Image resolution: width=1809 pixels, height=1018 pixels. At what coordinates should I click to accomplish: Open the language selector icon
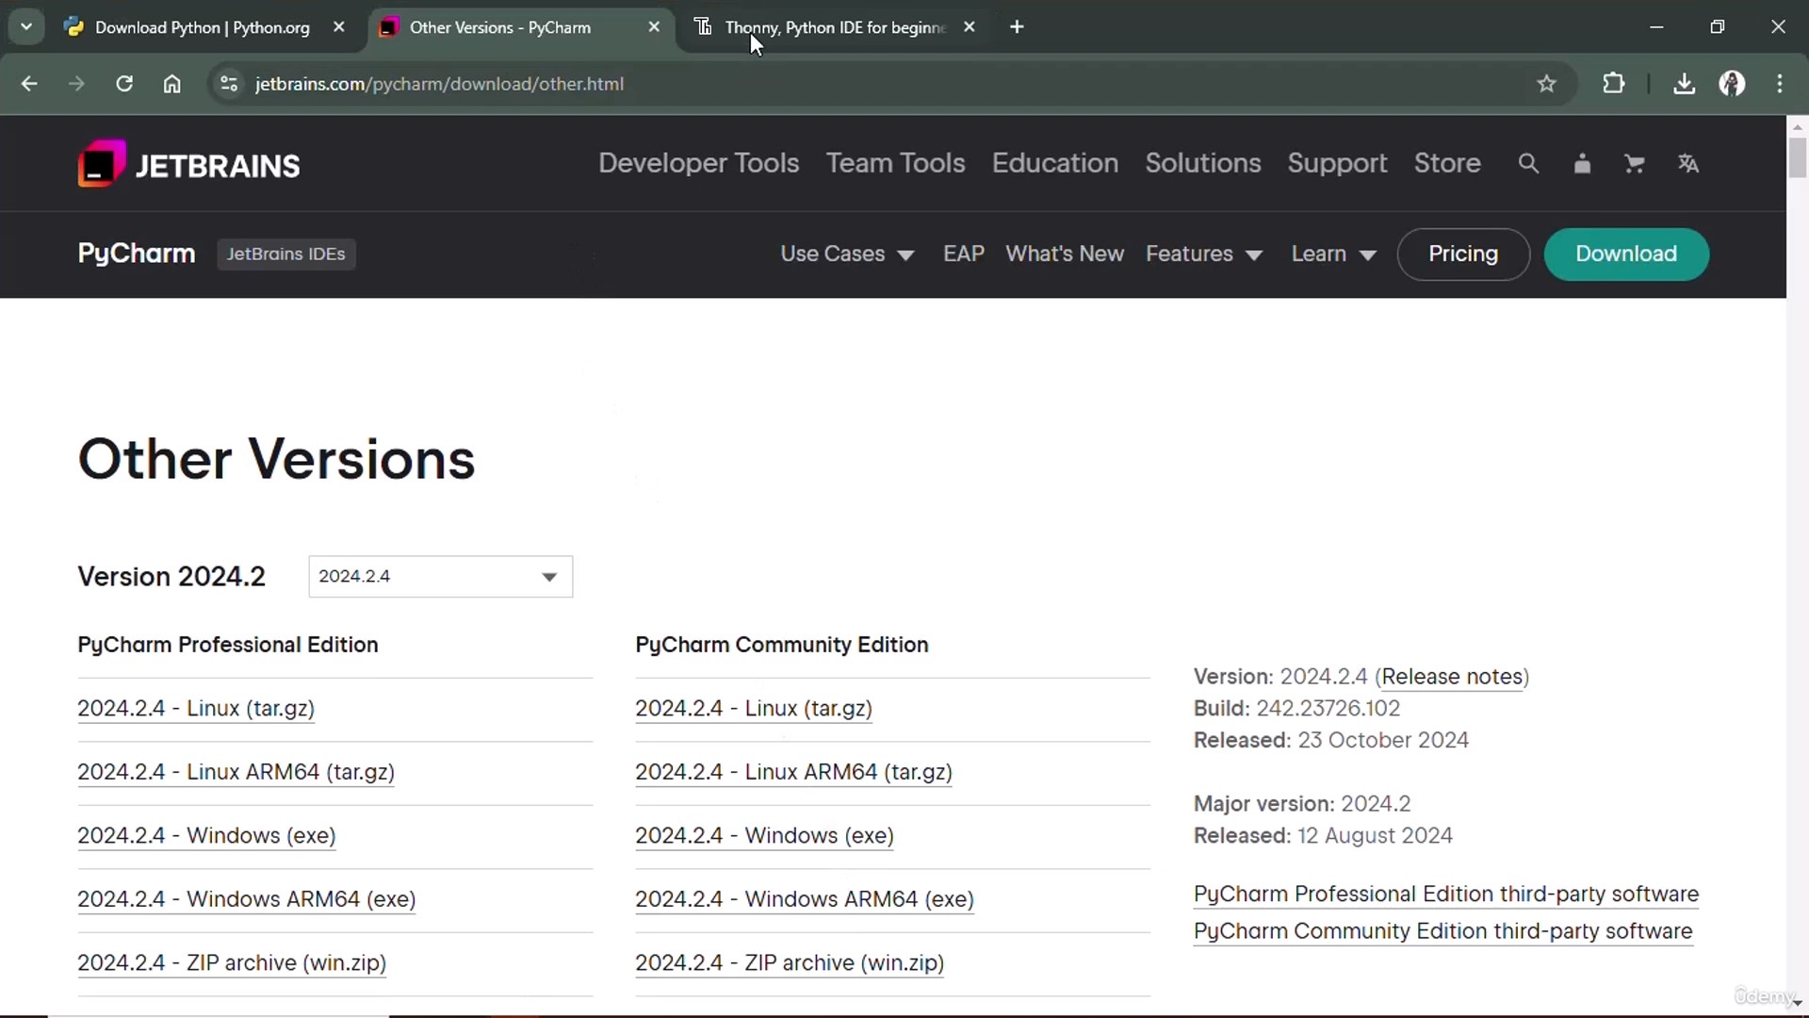[1687, 164]
